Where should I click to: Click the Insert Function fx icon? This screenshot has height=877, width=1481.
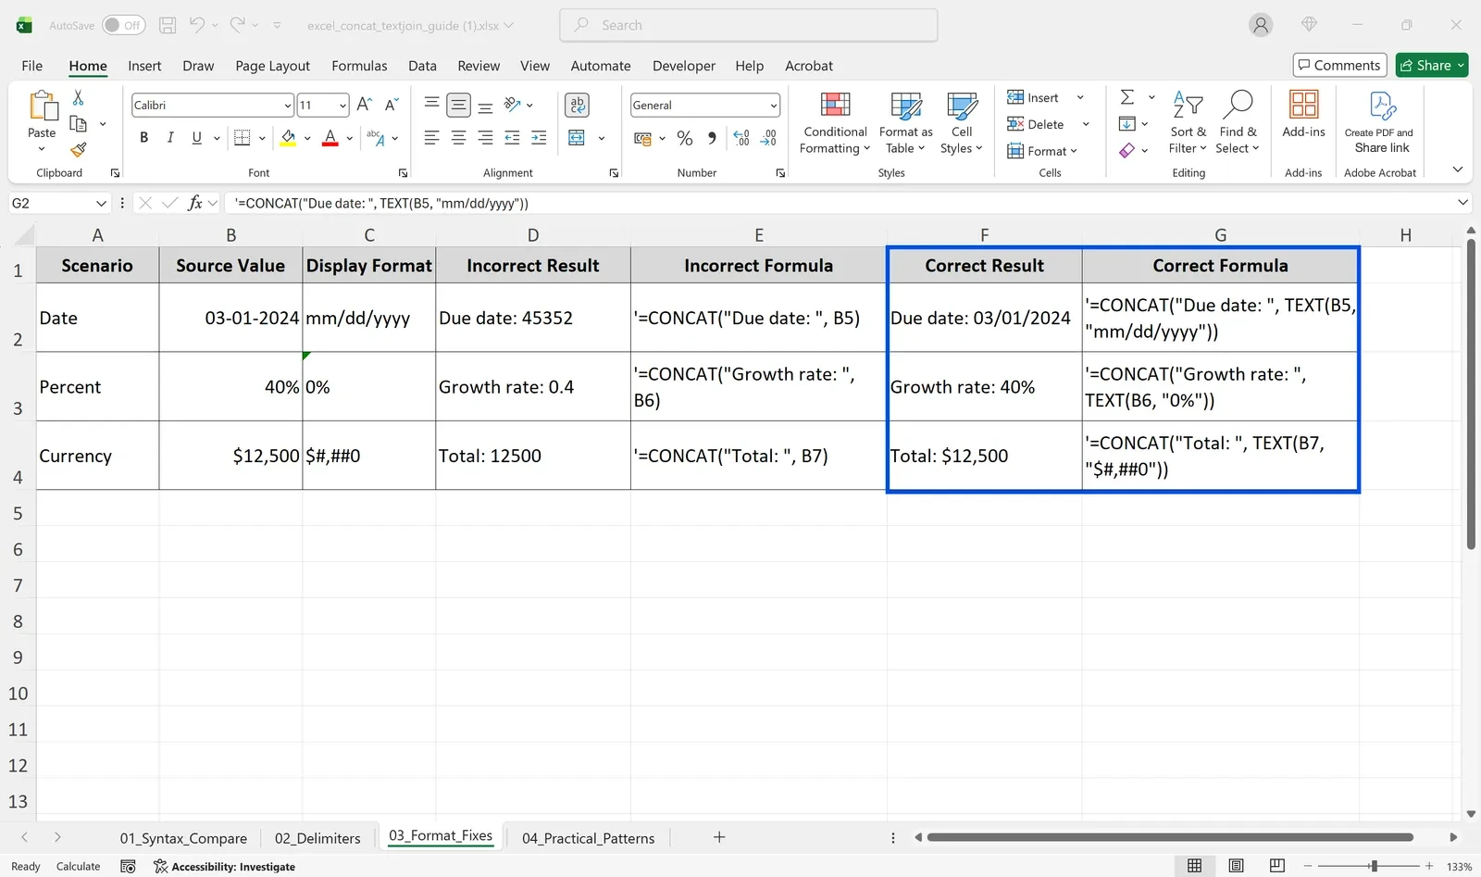[x=194, y=203]
